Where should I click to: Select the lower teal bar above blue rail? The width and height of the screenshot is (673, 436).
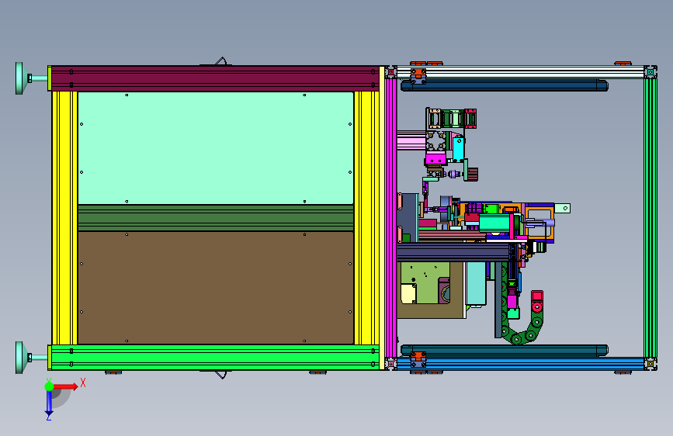point(505,351)
